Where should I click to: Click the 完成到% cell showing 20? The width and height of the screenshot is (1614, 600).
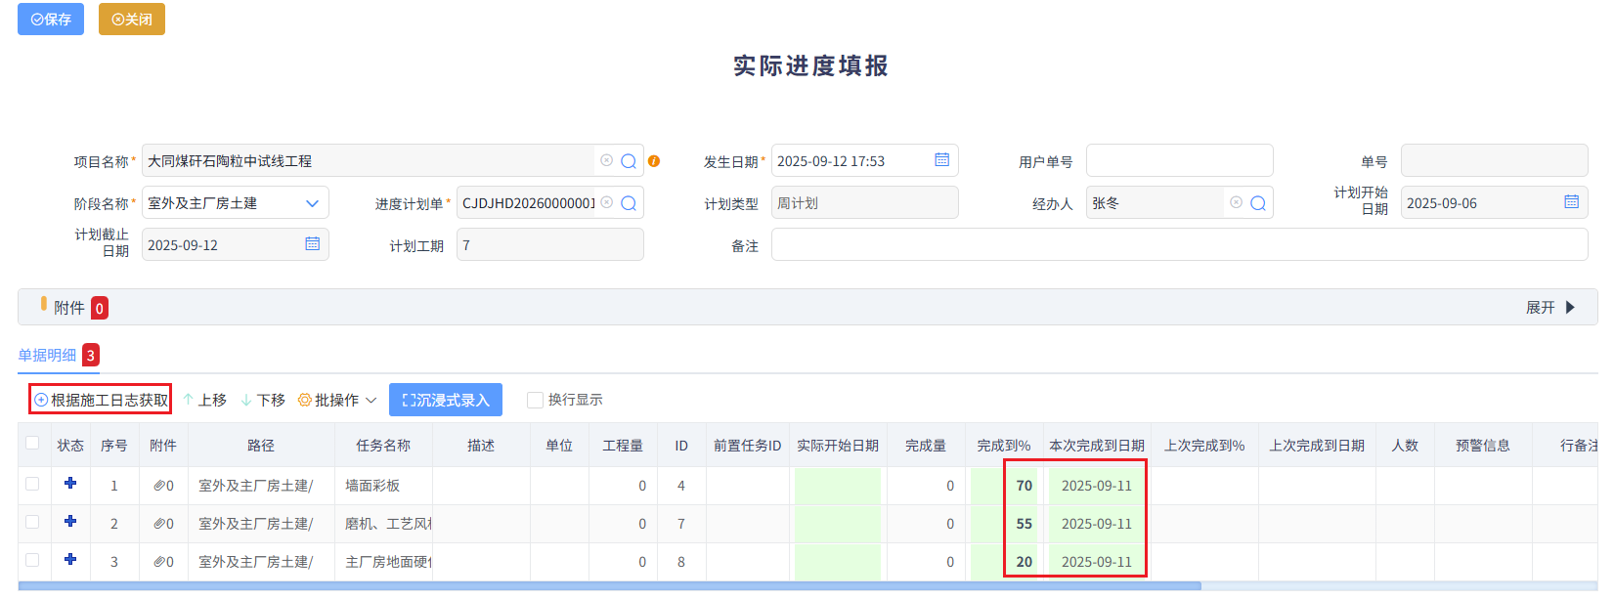1004,562
